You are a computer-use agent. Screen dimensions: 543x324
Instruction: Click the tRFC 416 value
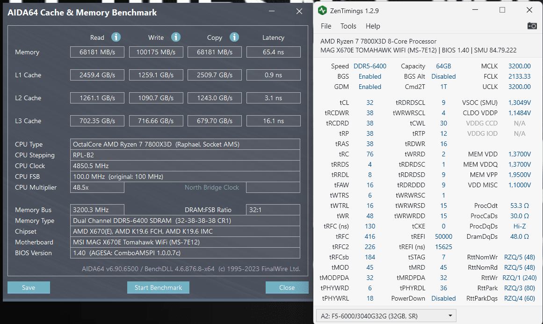click(x=370, y=236)
